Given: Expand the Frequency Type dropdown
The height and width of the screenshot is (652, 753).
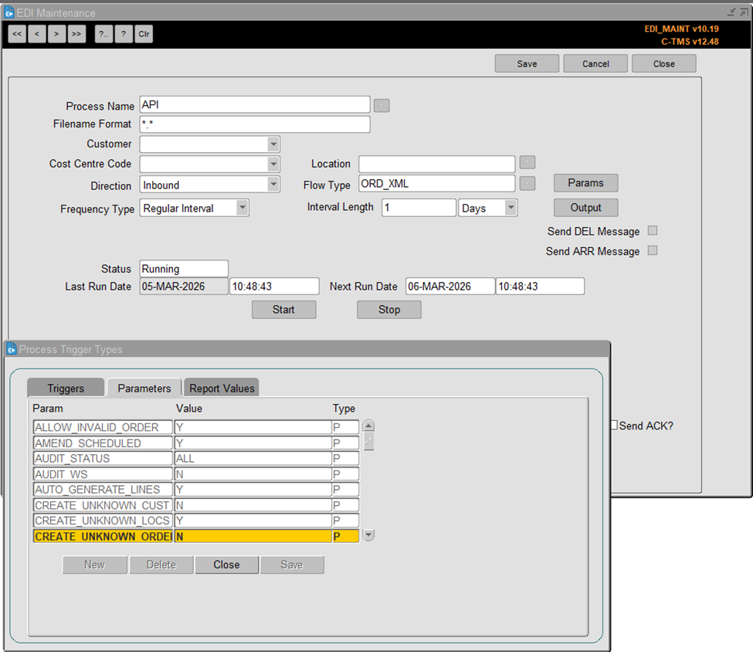Looking at the screenshot, I should [x=242, y=208].
